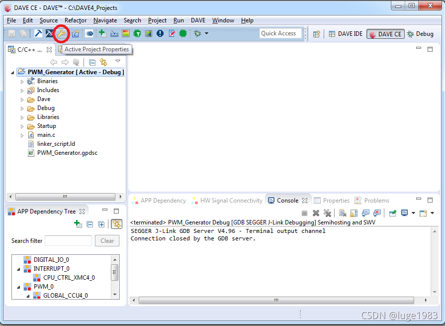The width and height of the screenshot is (445, 326).
Task: Click the new C source file icon
Action: pos(75,34)
